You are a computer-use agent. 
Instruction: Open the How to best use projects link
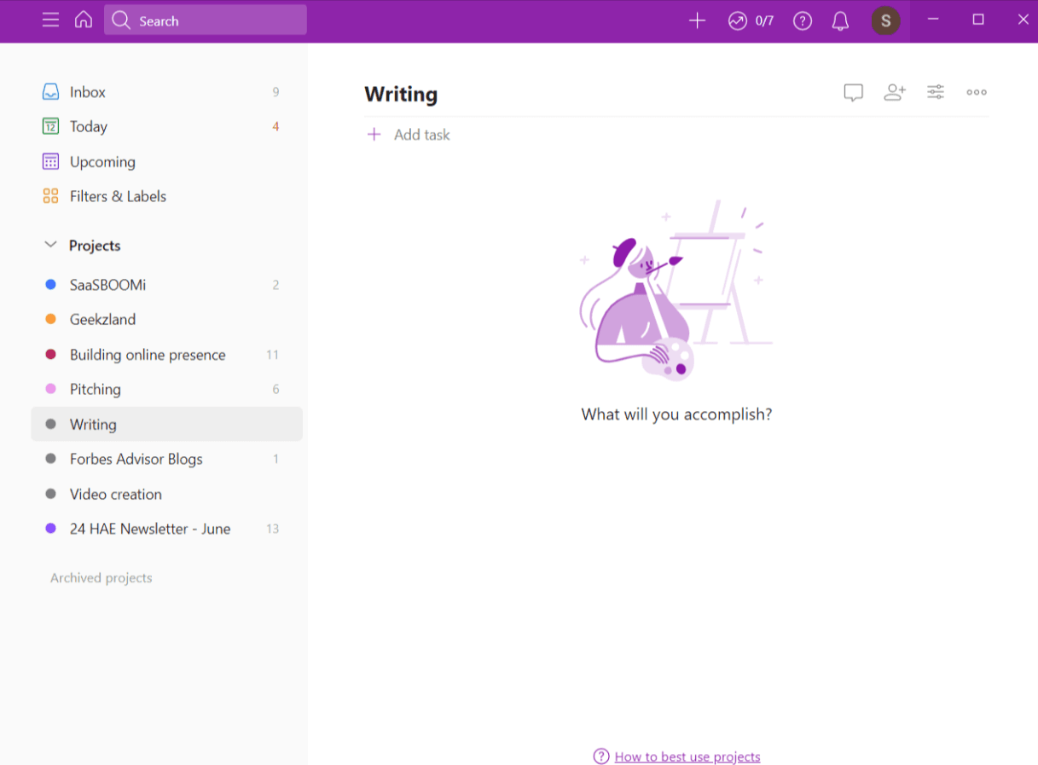687,756
